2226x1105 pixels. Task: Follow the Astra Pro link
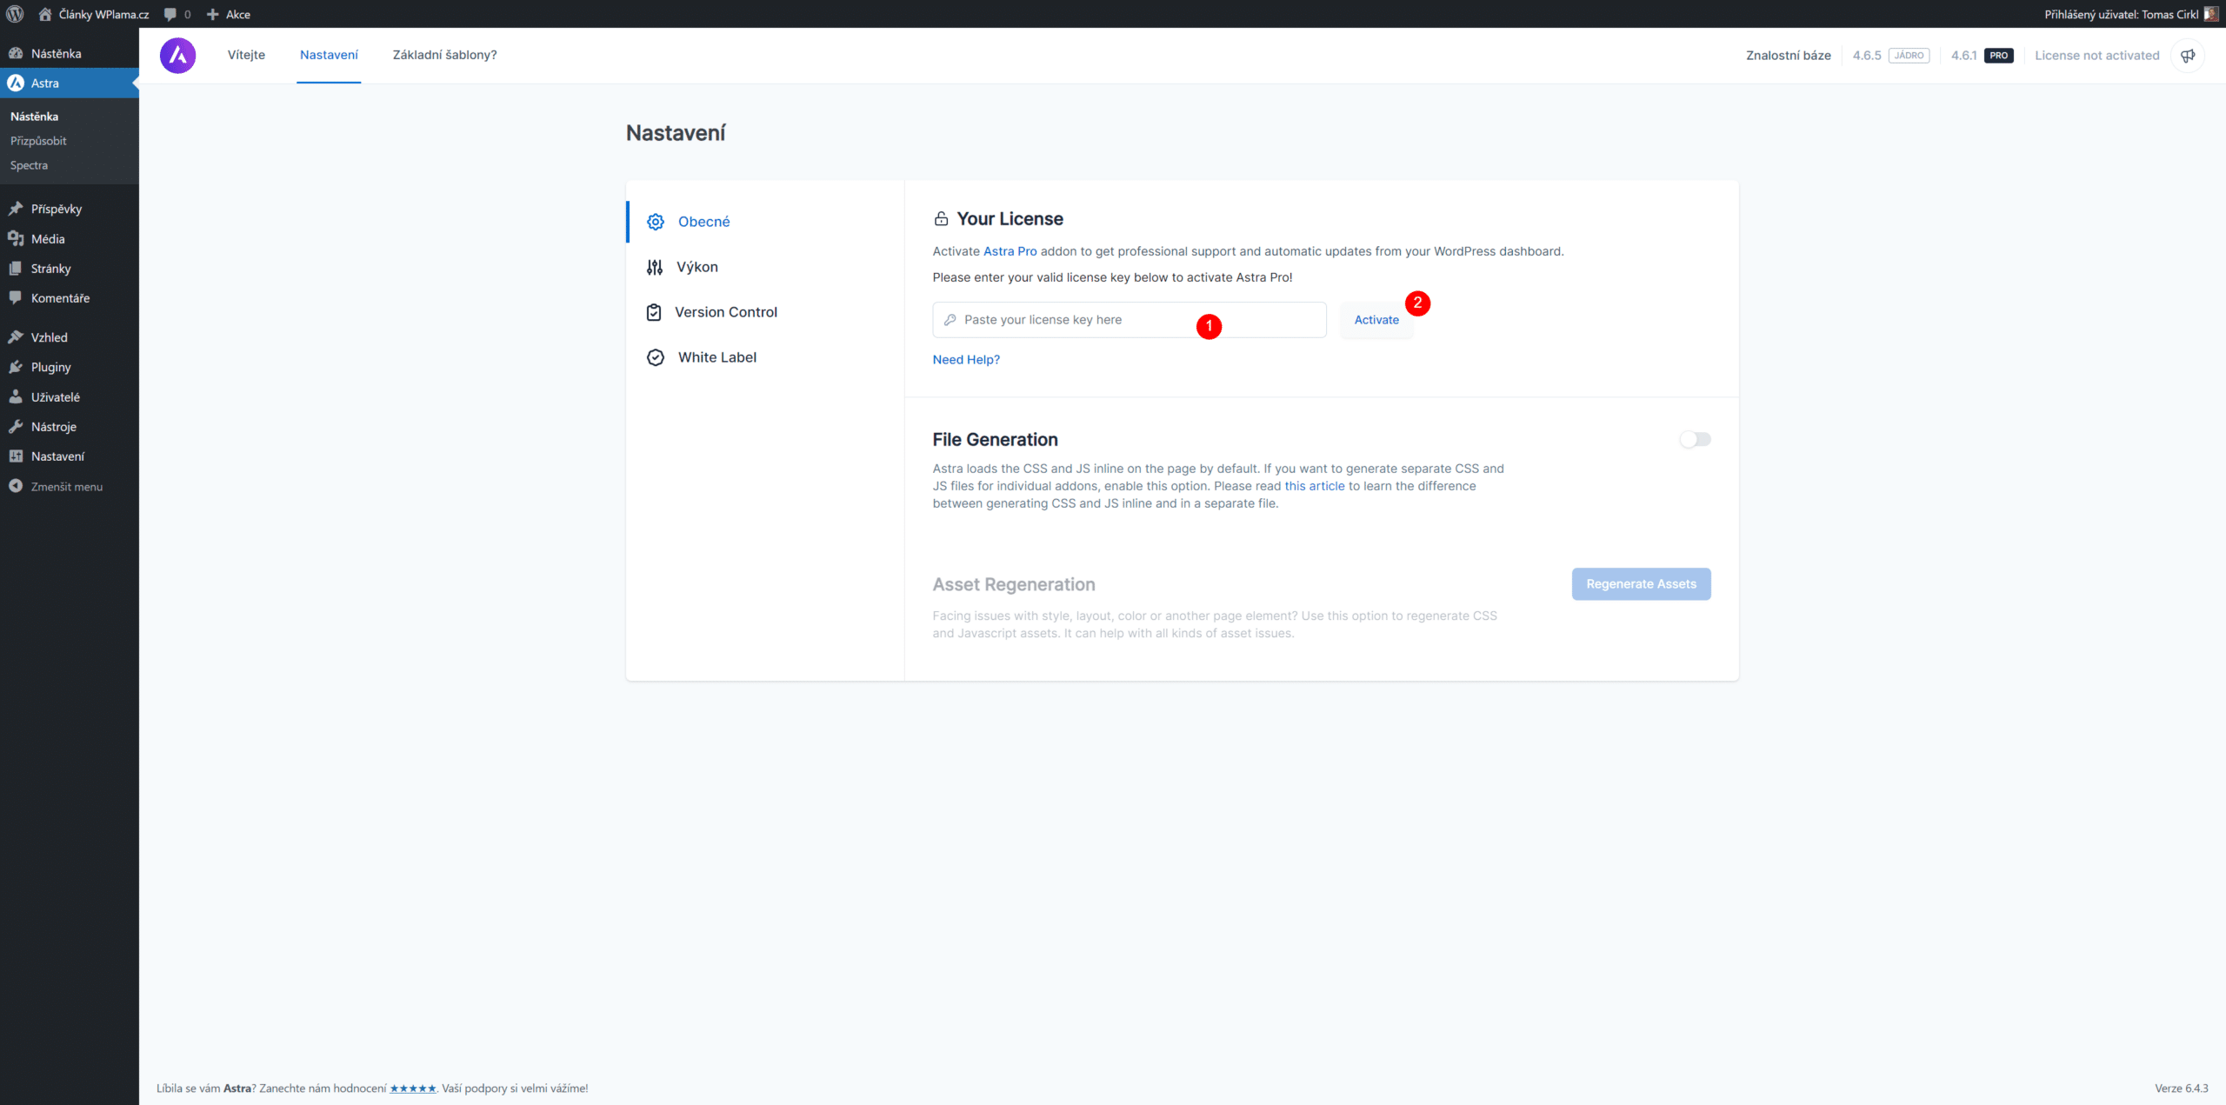[x=1010, y=251]
